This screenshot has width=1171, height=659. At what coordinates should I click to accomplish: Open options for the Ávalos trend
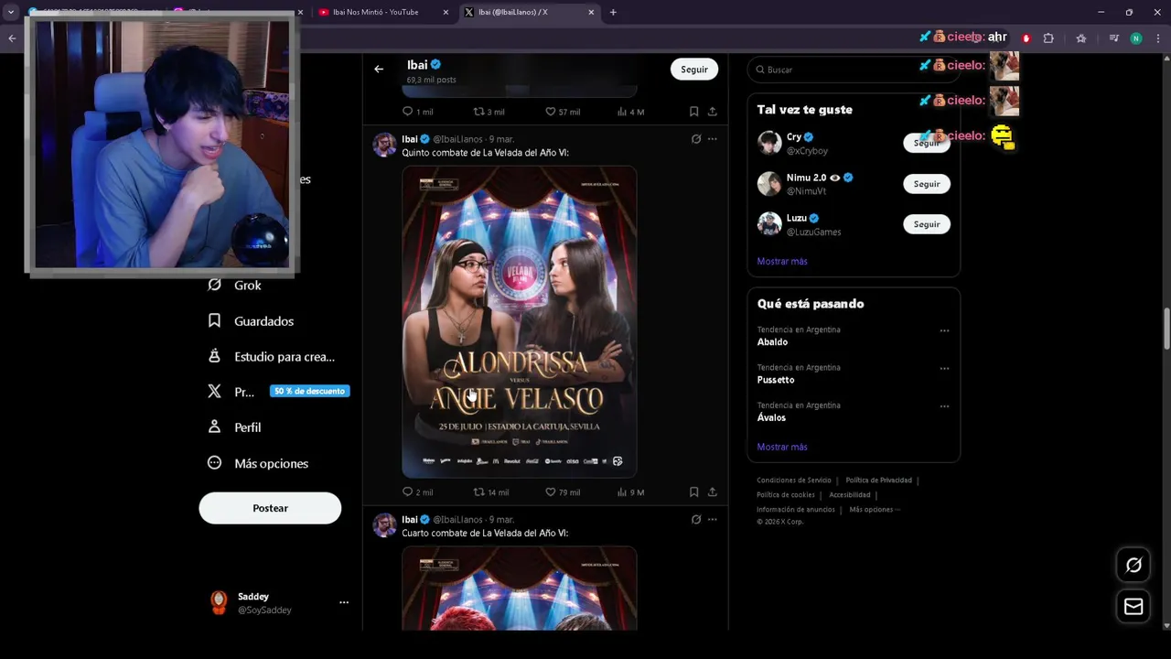pyautogui.click(x=944, y=406)
